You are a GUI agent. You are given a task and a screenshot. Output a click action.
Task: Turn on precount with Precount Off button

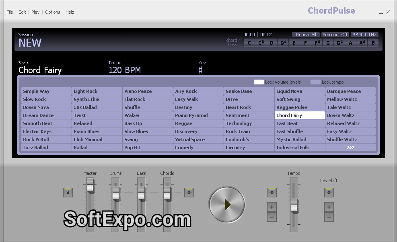(335, 35)
